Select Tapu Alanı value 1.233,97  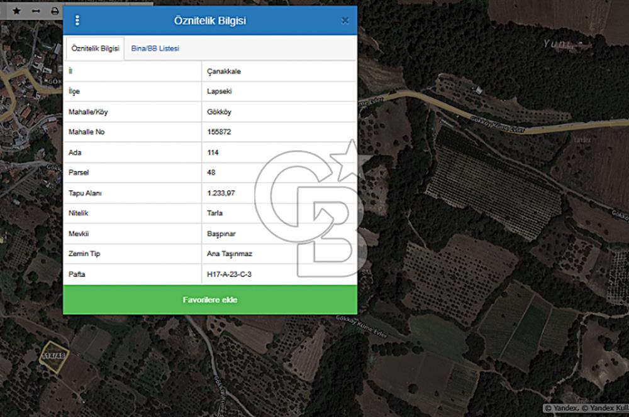(221, 193)
